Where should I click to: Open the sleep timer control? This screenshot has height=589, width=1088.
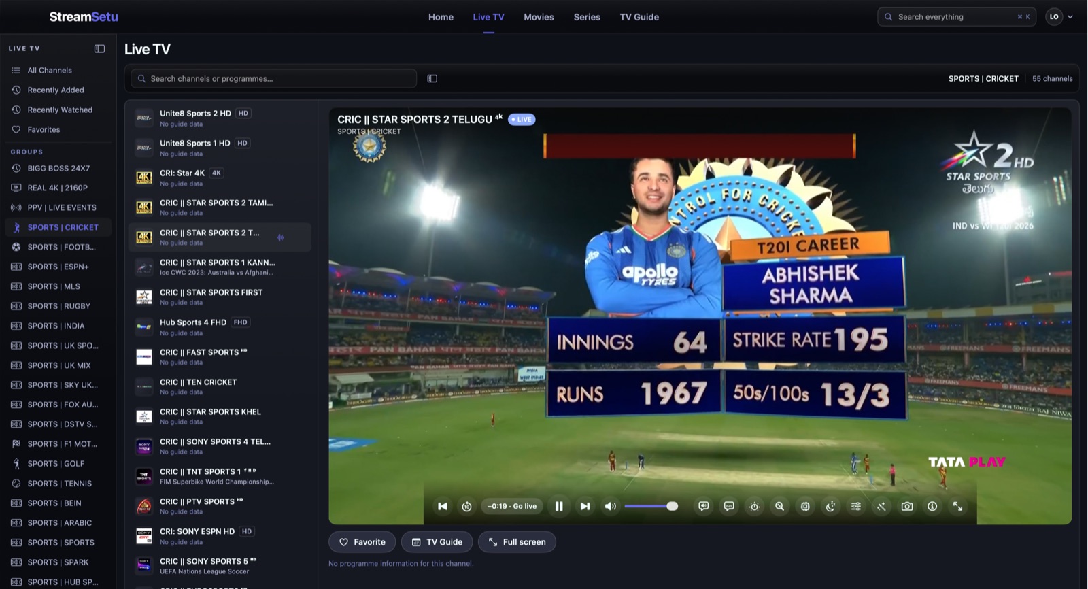pos(831,506)
